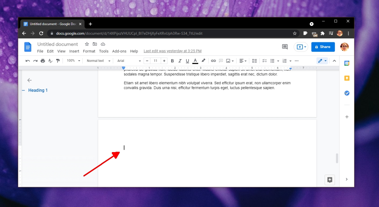Increase font size with plus button
This screenshot has width=379, height=207.
tap(164, 61)
